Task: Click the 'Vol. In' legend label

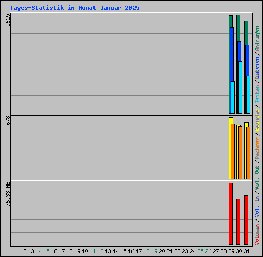Action: coord(257,207)
